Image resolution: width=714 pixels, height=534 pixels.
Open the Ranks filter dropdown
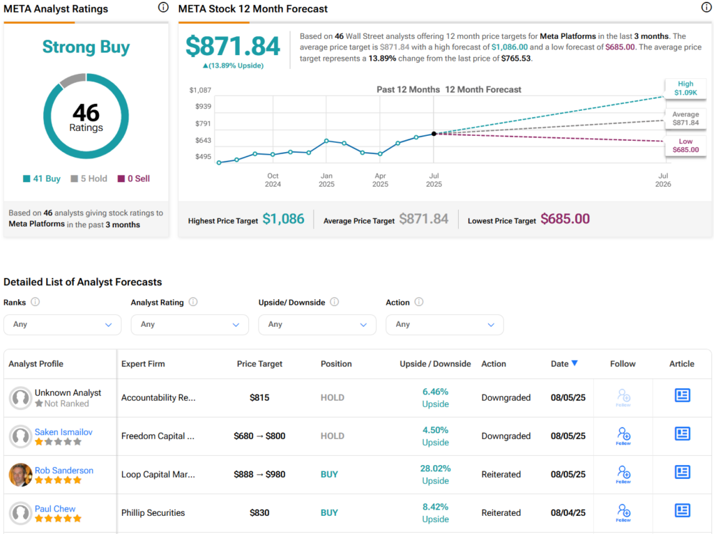62,325
